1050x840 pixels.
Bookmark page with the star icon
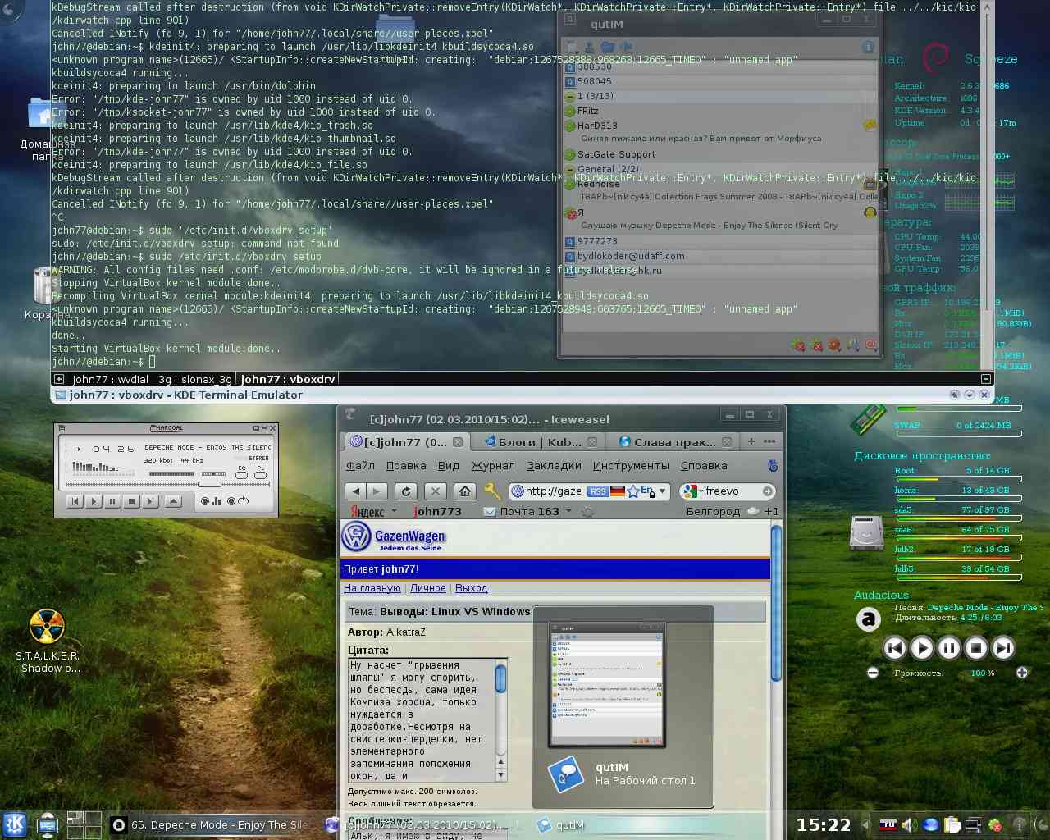[x=633, y=491]
